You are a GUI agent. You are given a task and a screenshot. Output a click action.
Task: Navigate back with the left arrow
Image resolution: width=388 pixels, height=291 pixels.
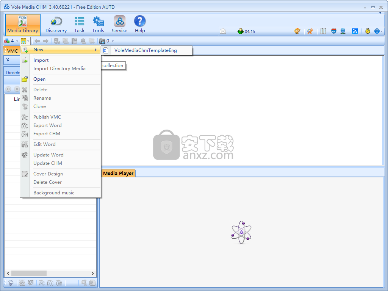pos(37,41)
